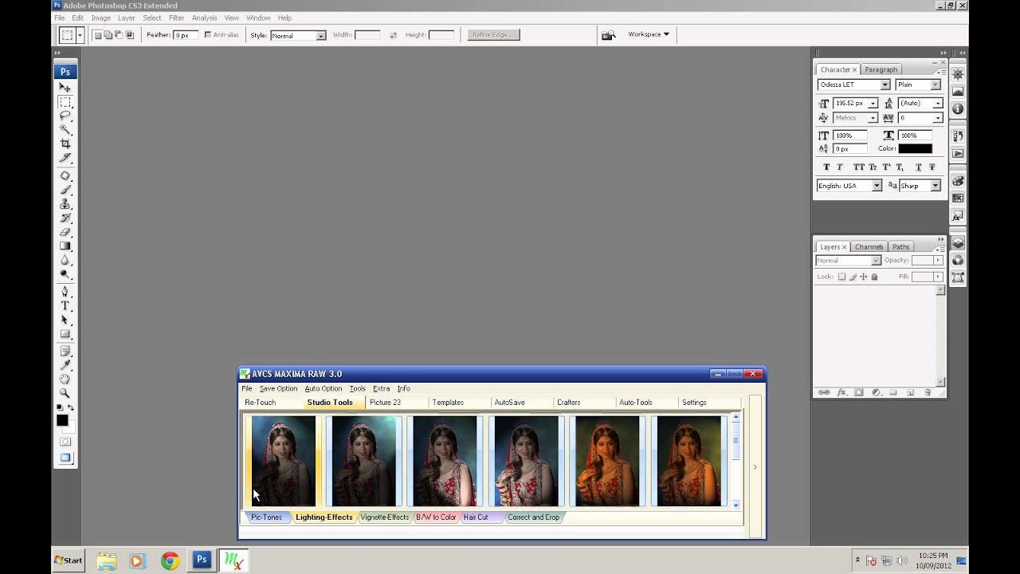This screenshot has height=574, width=1020.
Task: Select the Slice tool
Action: pyautogui.click(x=65, y=157)
